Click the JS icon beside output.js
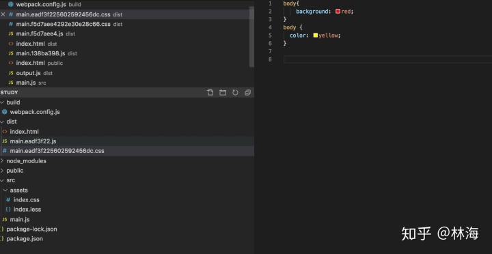 coord(11,73)
